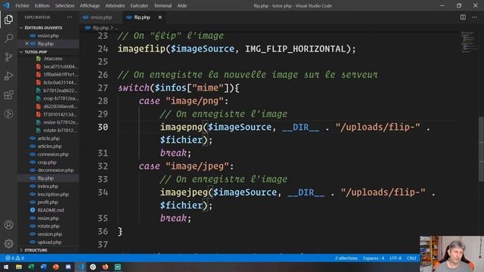This screenshot has width=484, height=272.
Task: Click the 2 sélections status item
Action: (x=346, y=258)
